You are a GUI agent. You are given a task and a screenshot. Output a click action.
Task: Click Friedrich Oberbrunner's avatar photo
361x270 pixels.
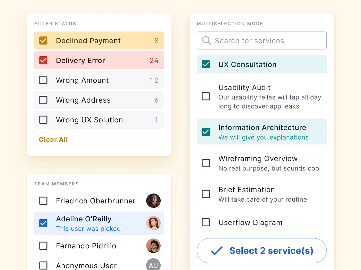(x=153, y=201)
